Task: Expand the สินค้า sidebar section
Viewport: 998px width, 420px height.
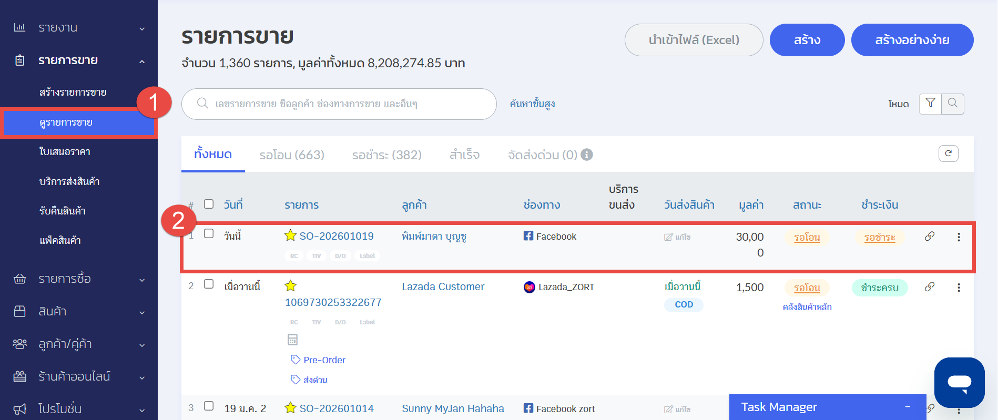Action: [x=79, y=311]
